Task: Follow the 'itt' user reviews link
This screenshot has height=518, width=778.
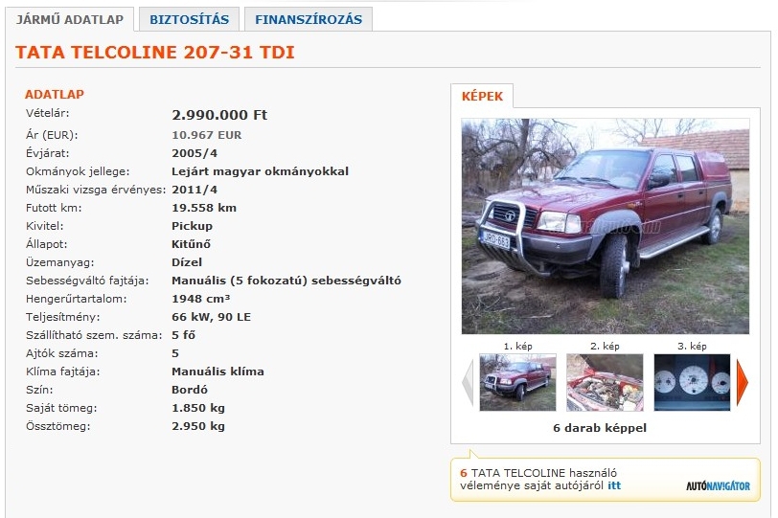Action: click(x=614, y=485)
